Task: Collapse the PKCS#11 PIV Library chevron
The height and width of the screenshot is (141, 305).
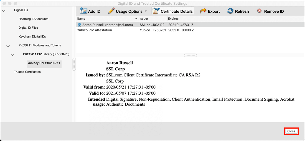Action: (x=12, y=55)
